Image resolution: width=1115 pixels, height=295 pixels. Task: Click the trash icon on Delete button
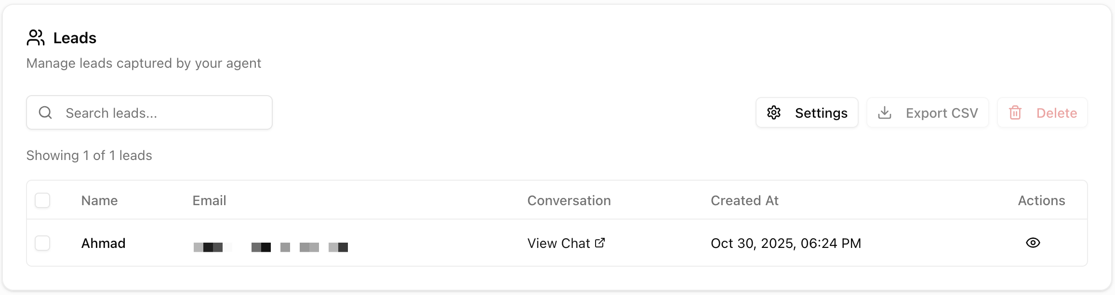(1015, 112)
